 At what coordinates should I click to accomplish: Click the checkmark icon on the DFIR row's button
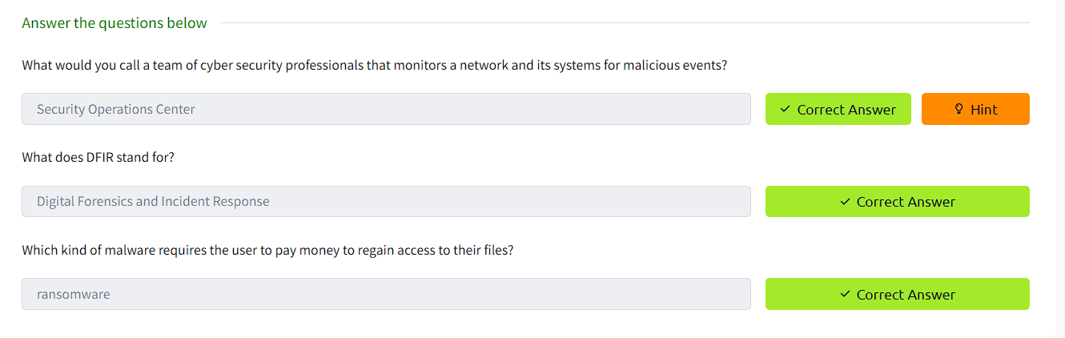click(x=845, y=202)
